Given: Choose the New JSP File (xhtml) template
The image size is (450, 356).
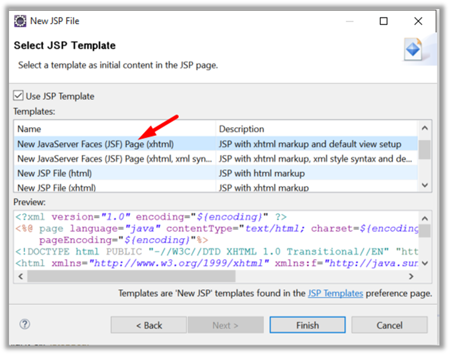Looking at the screenshot, I should (57, 187).
